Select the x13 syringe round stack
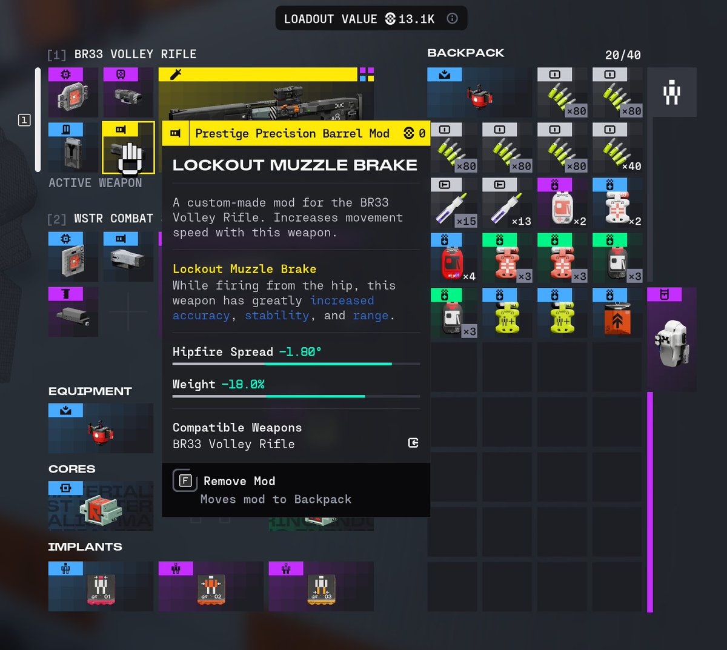The image size is (727, 650). click(507, 202)
